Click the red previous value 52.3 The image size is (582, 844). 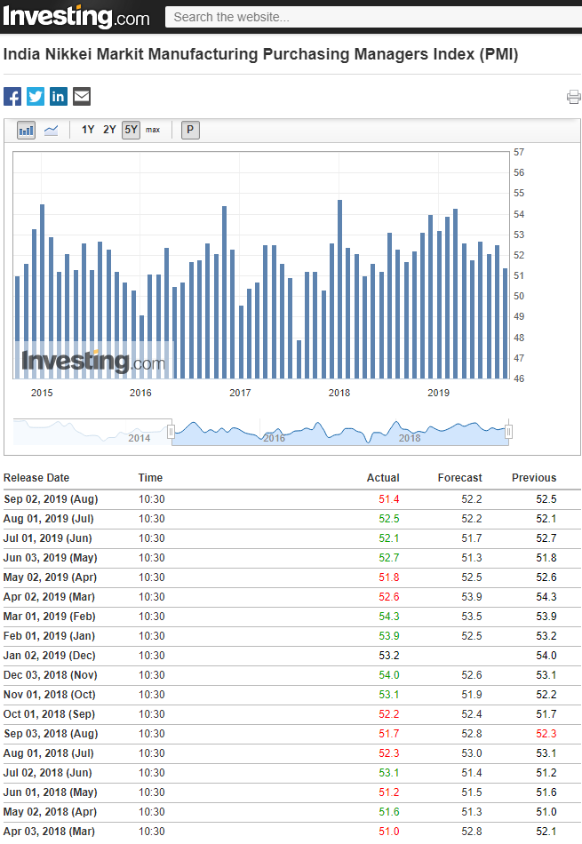[546, 734]
